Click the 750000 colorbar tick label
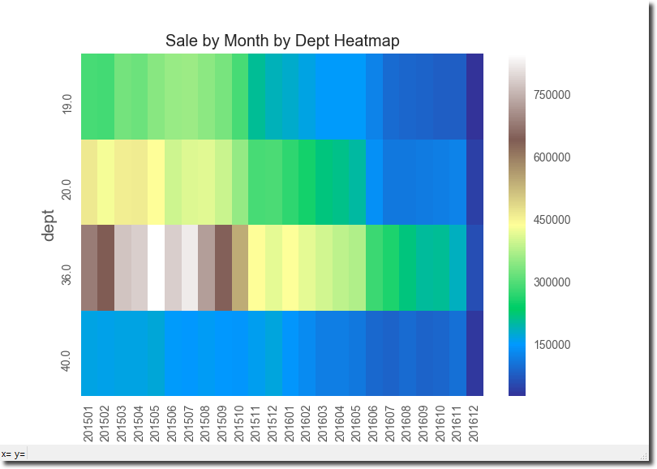The width and height of the screenshot is (657, 469). [552, 95]
